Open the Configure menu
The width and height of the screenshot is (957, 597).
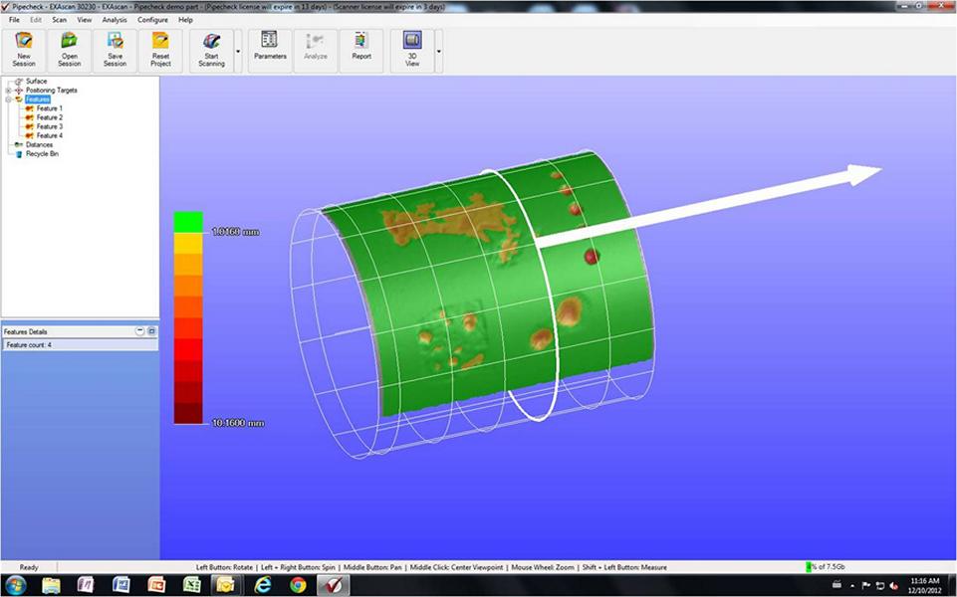click(152, 20)
